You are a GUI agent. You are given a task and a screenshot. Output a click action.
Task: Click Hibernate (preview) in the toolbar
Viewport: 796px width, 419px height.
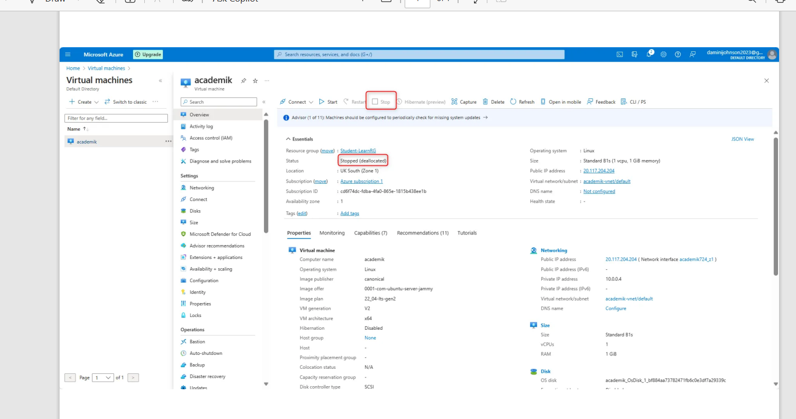(x=421, y=102)
